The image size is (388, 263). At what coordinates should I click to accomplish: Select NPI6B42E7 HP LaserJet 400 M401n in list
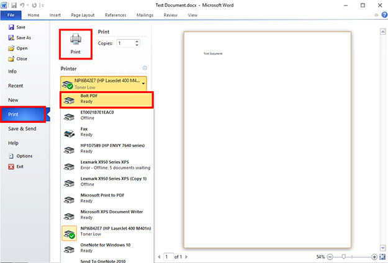tap(107, 232)
